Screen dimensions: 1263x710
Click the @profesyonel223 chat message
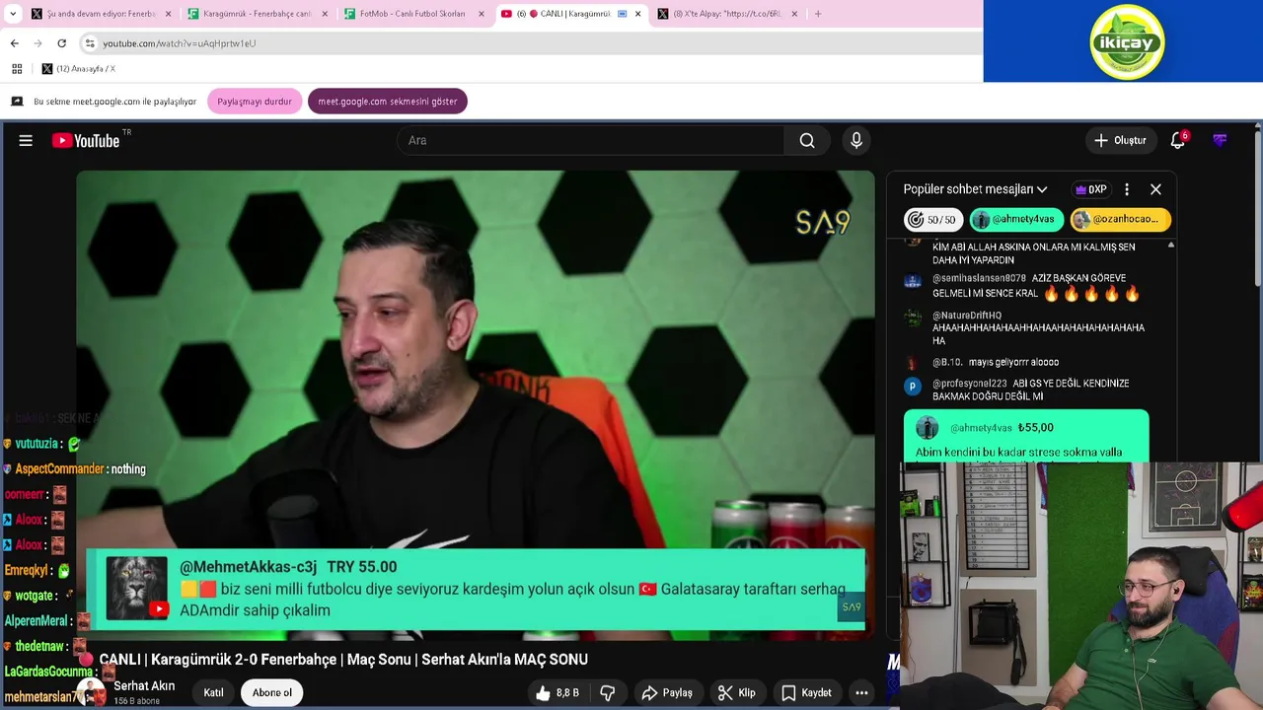pos(1026,390)
